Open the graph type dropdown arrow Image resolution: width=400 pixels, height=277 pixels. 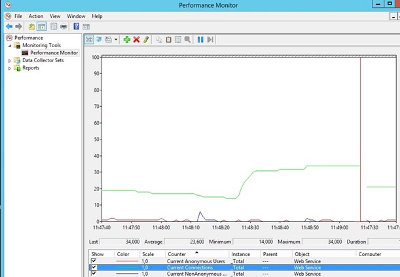[116, 39]
